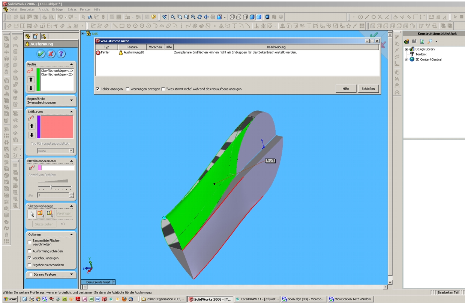
Task: Click the 3D ContentCentral globe icon
Action: pos(412,59)
